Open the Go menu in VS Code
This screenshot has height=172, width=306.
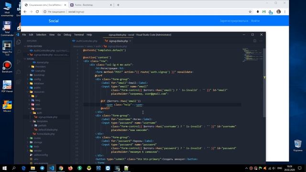[59, 35]
